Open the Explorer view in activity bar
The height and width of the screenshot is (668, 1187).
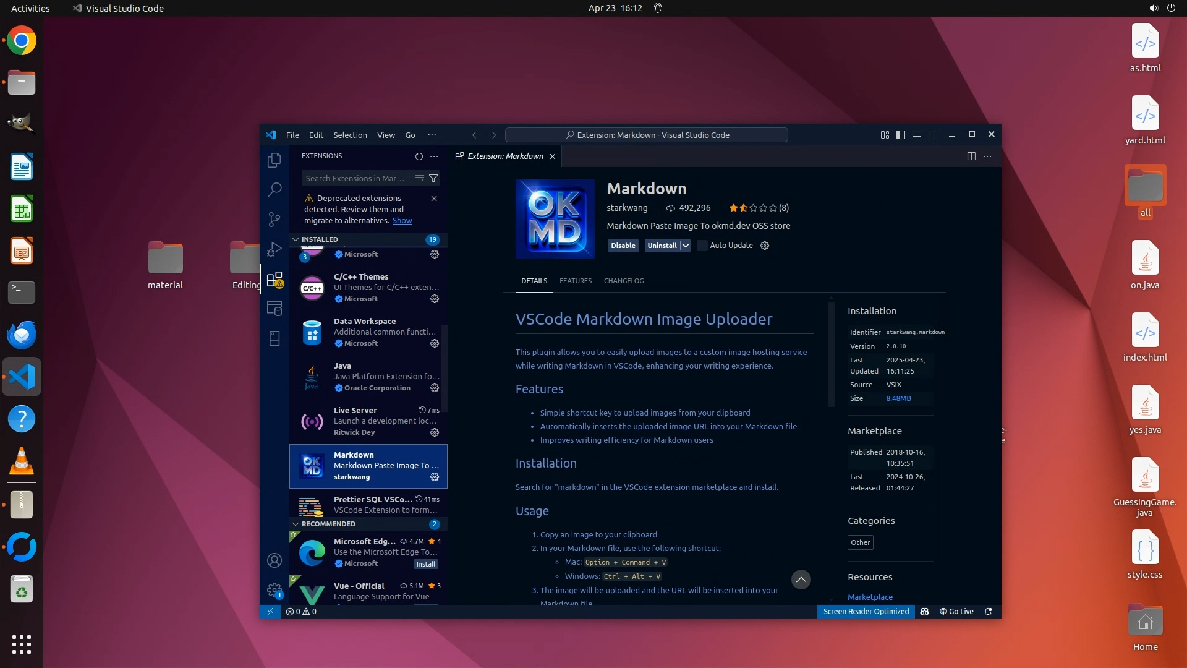tap(274, 160)
